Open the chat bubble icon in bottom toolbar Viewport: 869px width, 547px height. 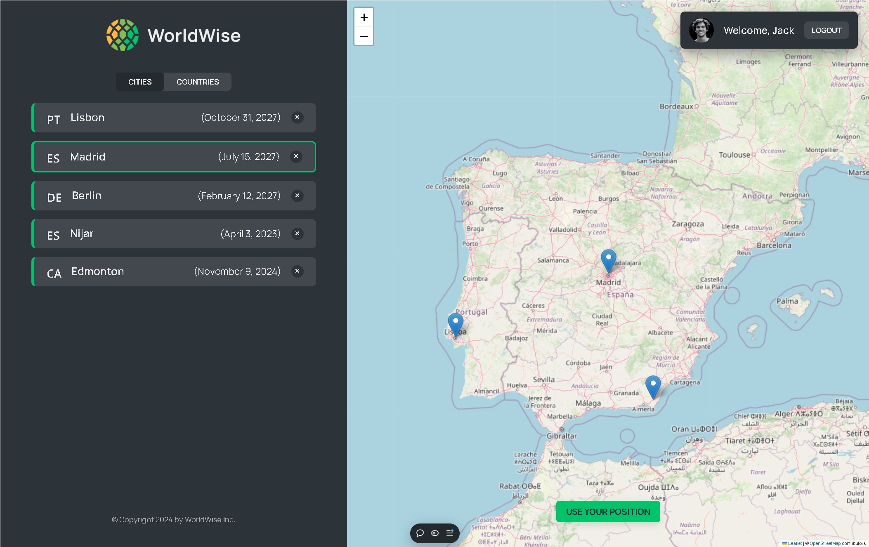pyautogui.click(x=420, y=533)
